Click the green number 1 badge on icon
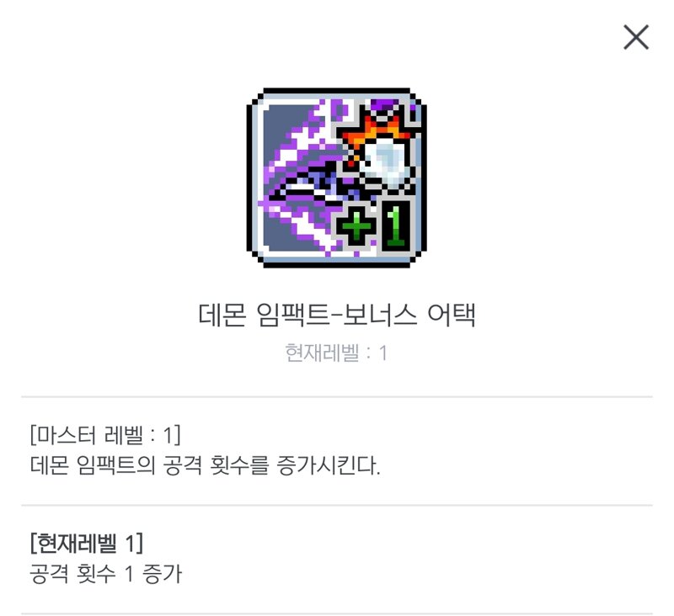This screenshot has height=616, width=674. (396, 226)
